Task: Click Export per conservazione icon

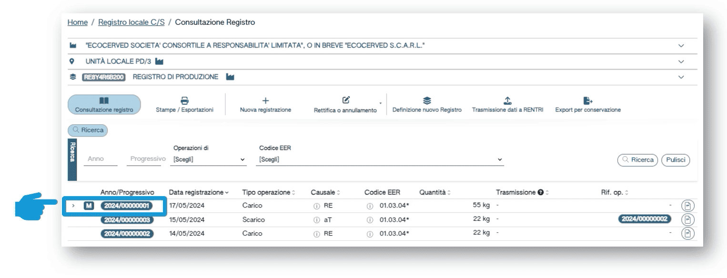Action: tap(587, 100)
